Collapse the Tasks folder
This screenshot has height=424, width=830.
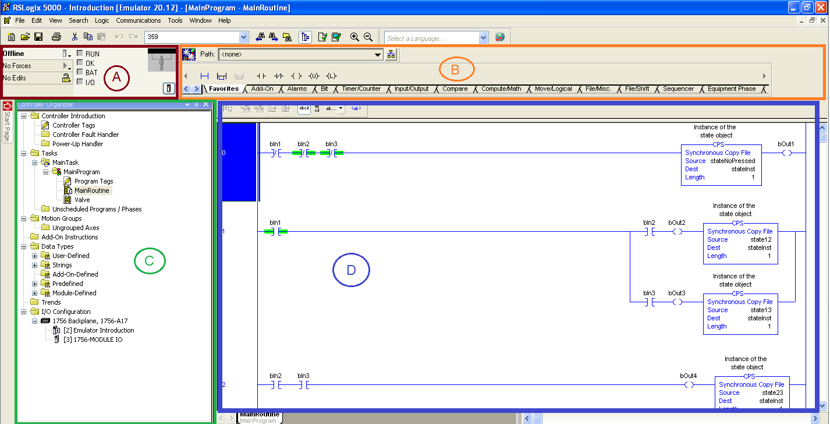pyautogui.click(x=24, y=153)
